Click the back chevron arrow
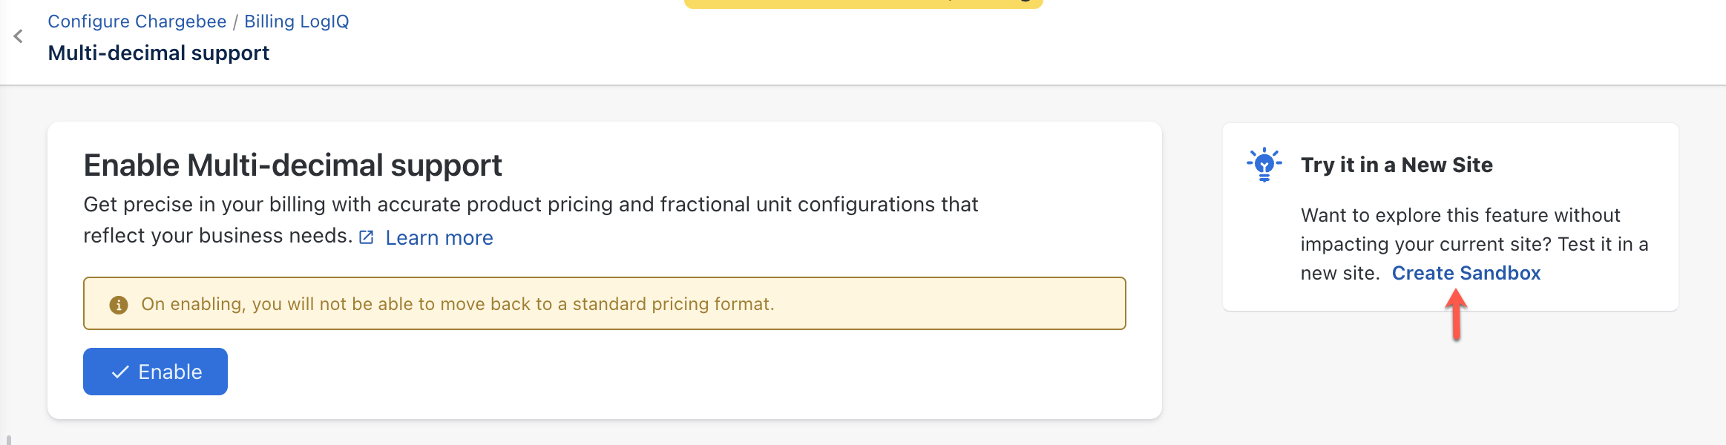The width and height of the screenshot is (1726, 445). [19, 36]
